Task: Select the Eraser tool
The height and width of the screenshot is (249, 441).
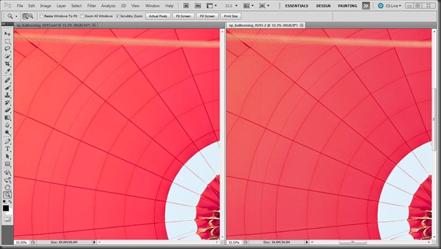Action: [8, 110]
